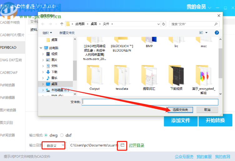Select 下载 in navigation tree

click(x=52, y=72)
